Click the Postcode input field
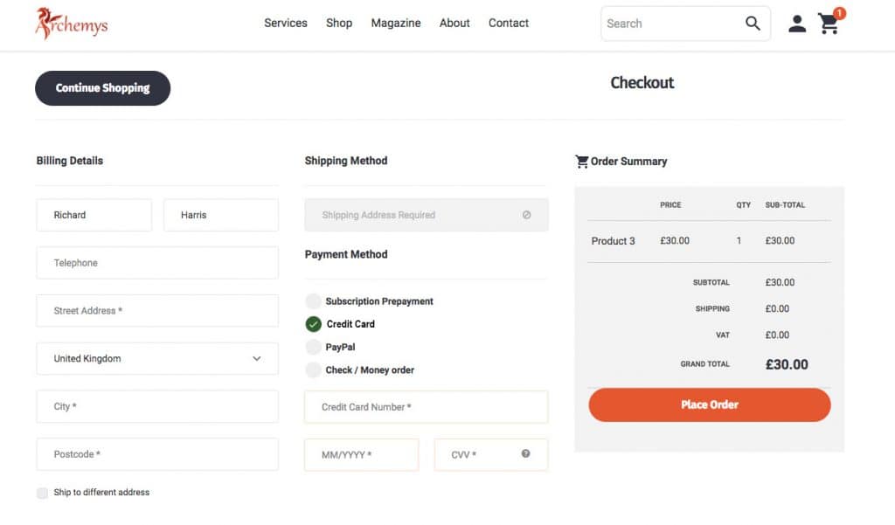Screen dimensions: 895x525 [157, 454]
